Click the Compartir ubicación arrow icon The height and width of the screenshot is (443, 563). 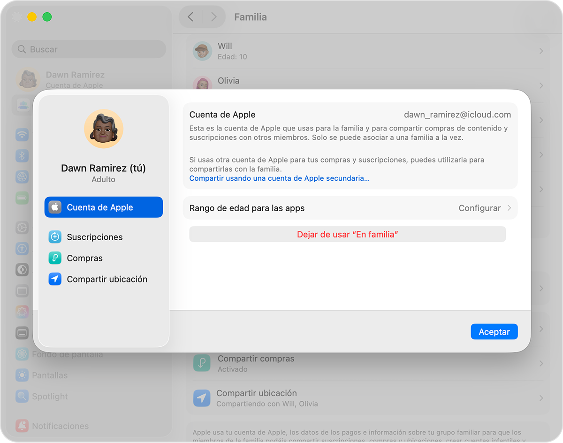55,279
